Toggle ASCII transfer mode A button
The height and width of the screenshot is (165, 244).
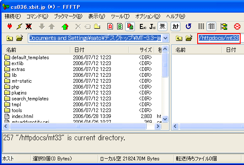110,26
